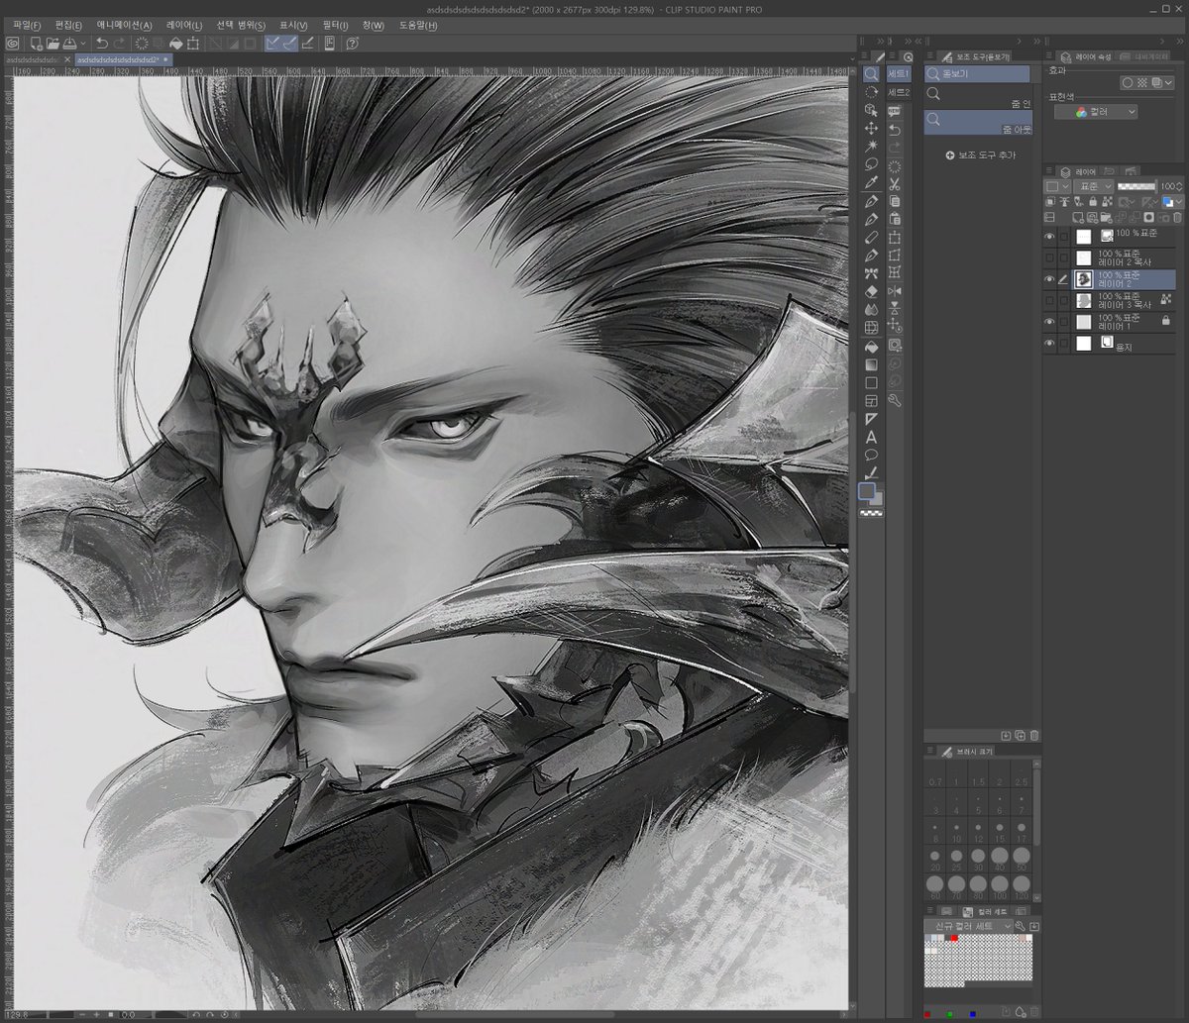1189x1023 pixels.
Task: Click the Undo arrow in quick access panel
Action: [x=895, y=130]
